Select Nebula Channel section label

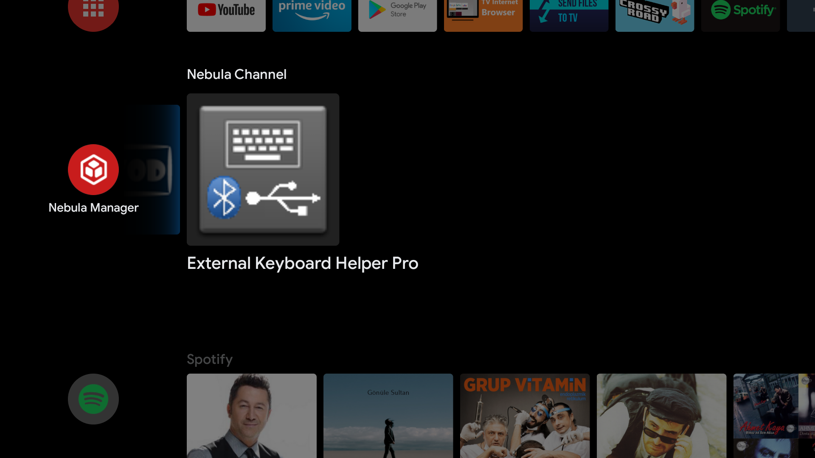237,74
